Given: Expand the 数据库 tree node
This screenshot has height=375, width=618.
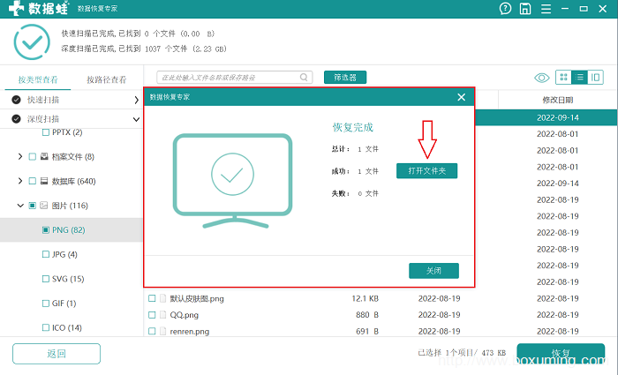Looking at the screenshot, I should pos(20,181).
